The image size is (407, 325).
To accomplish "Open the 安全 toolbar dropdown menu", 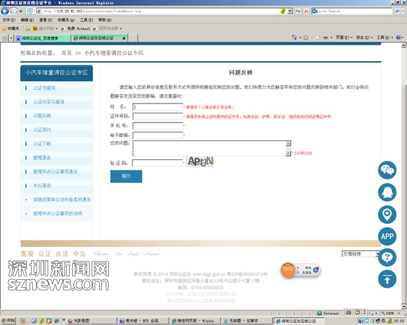I will (x=362, y=37).
